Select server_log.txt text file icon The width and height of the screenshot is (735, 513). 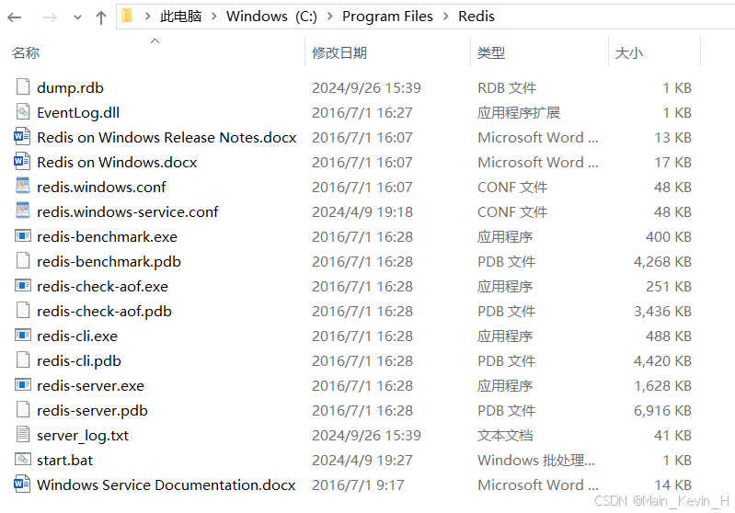pos(23,434)
